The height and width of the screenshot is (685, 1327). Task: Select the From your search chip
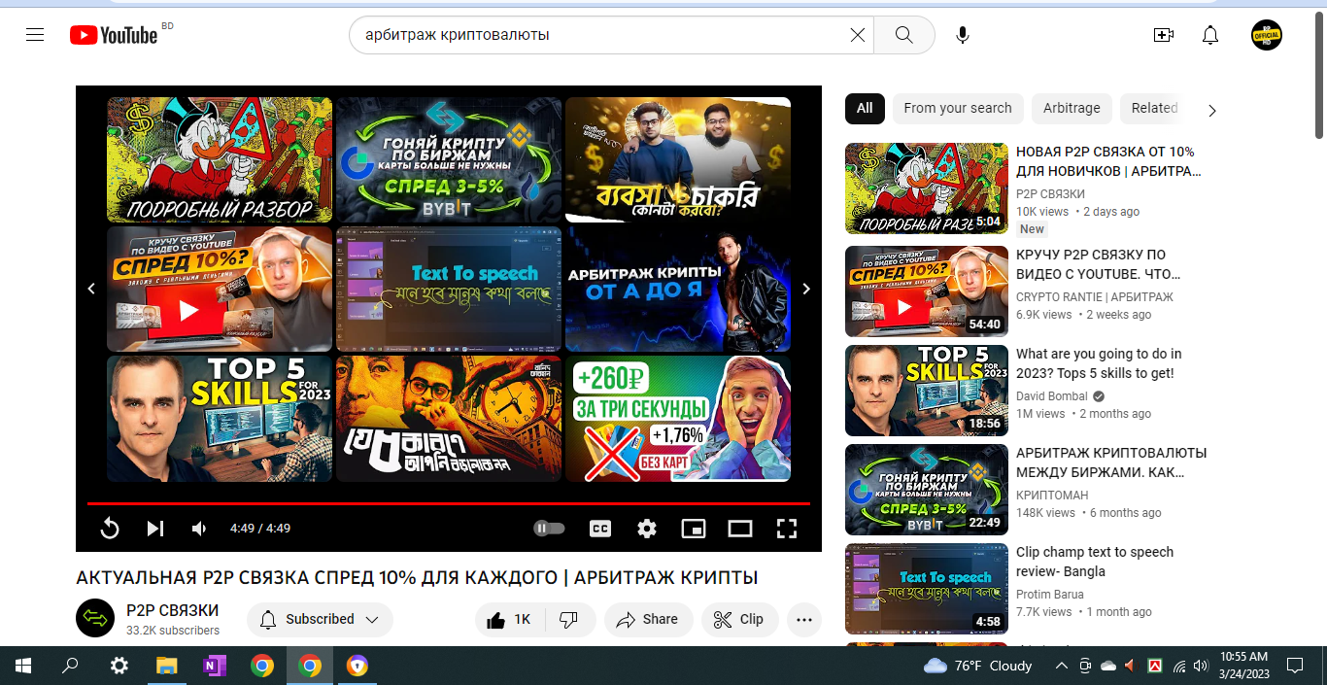point(958,108)
